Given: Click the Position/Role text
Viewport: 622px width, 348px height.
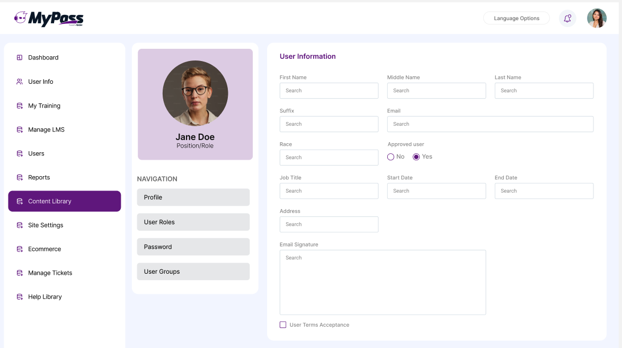Looking at the screenshot, I should [x=195, y=146].
